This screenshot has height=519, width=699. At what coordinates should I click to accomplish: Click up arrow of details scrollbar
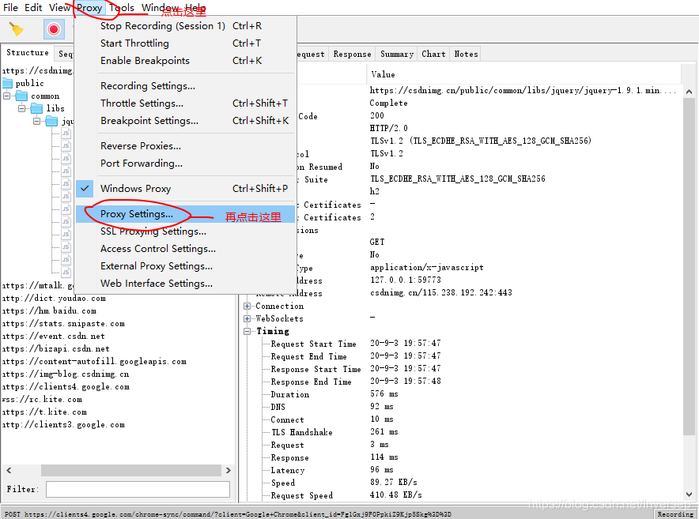coord(689,92)
